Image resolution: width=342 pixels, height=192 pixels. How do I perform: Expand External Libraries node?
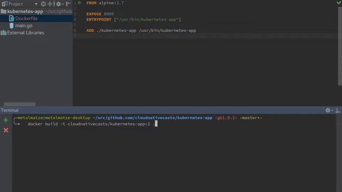[26, 33]
